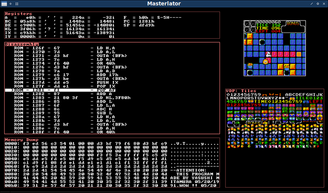Click the emulated game screen preview
Image resolution: width=328 pixels, height=193 pixels.
(x=274, y=48)
